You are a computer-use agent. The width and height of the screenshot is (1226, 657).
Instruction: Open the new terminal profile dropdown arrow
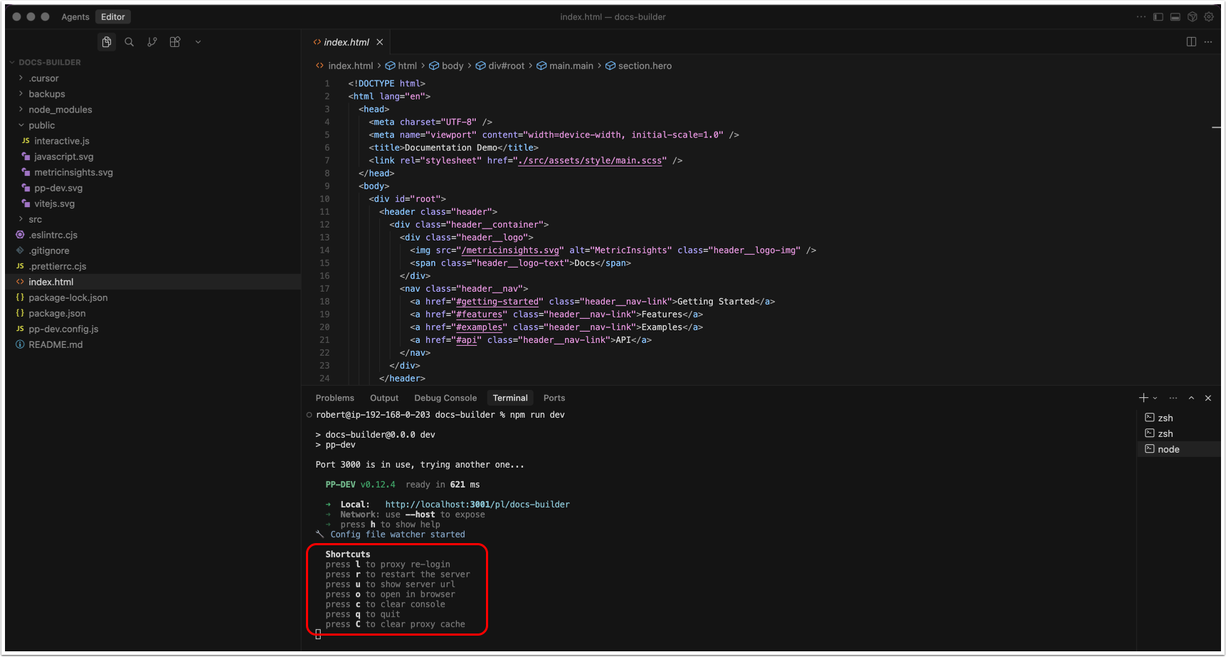pos(1155,398)
